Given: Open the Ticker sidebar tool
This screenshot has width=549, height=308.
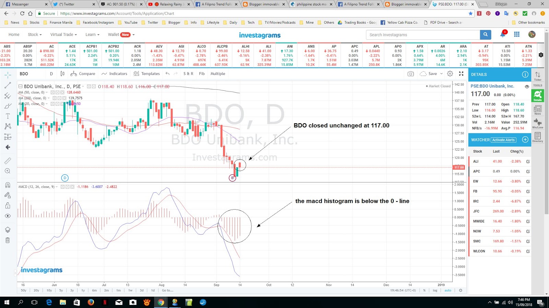Looking at the screenshot, I should 538,76.
